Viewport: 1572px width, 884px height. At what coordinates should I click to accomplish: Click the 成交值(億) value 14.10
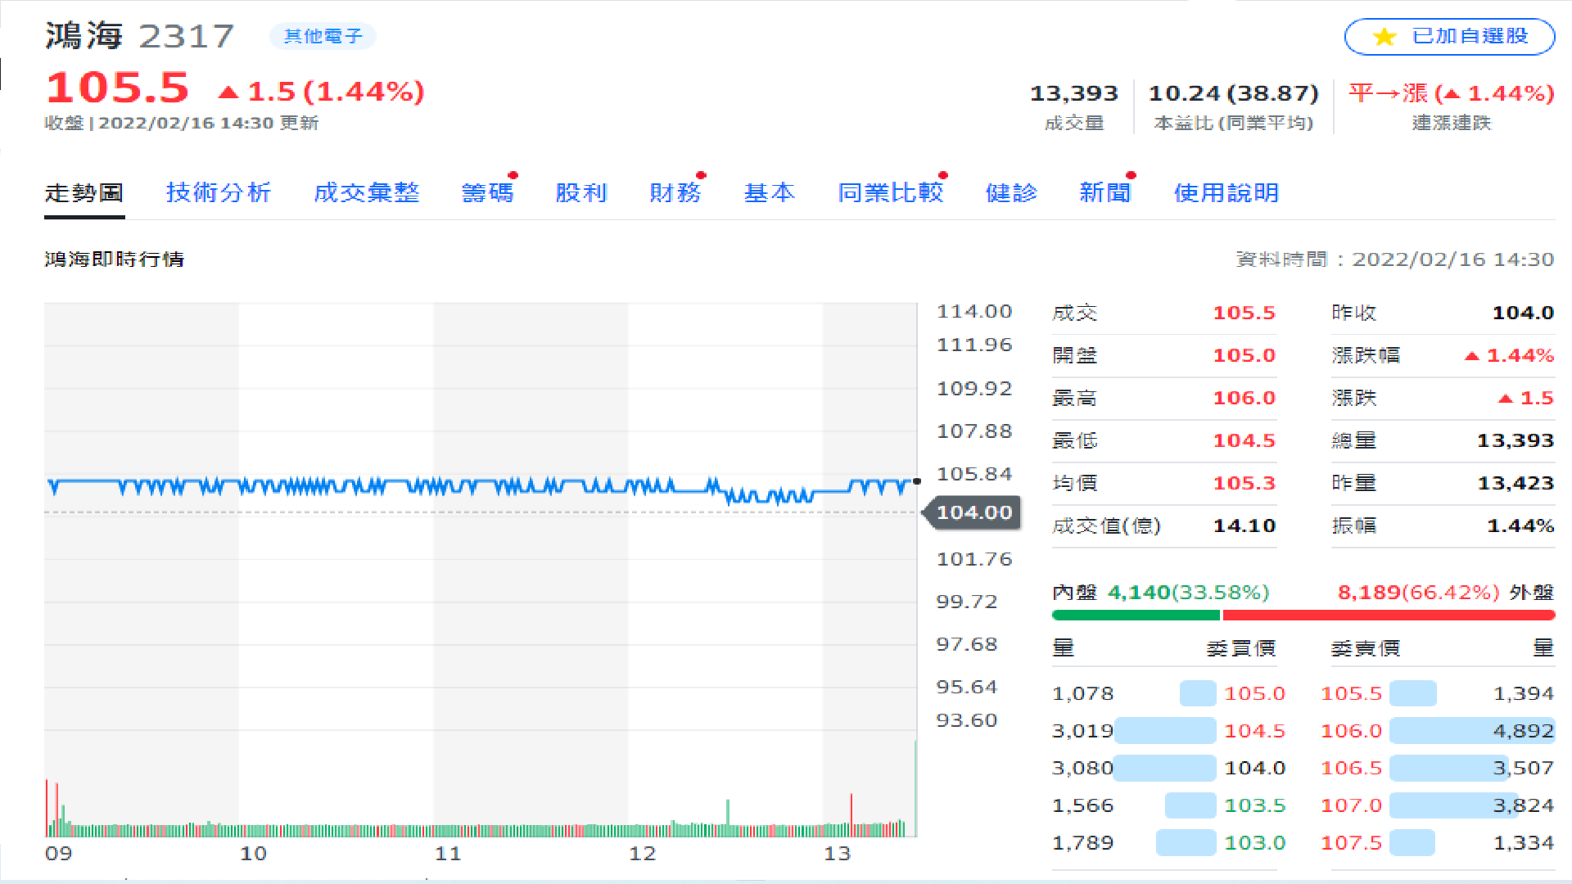coord(1244,525)
